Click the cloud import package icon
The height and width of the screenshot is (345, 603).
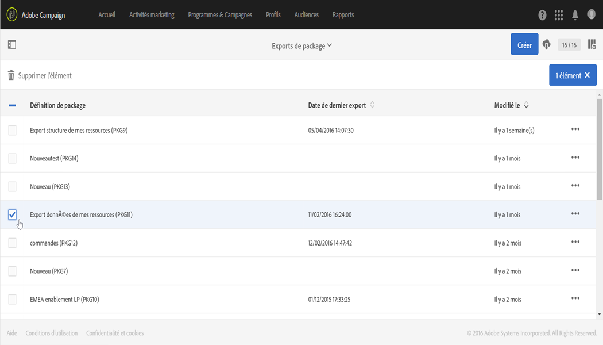coord(547,44)
